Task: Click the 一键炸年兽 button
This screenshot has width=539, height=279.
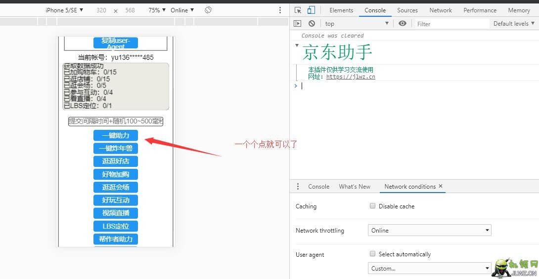Action: pyautogui.click(x=116, y=148)
